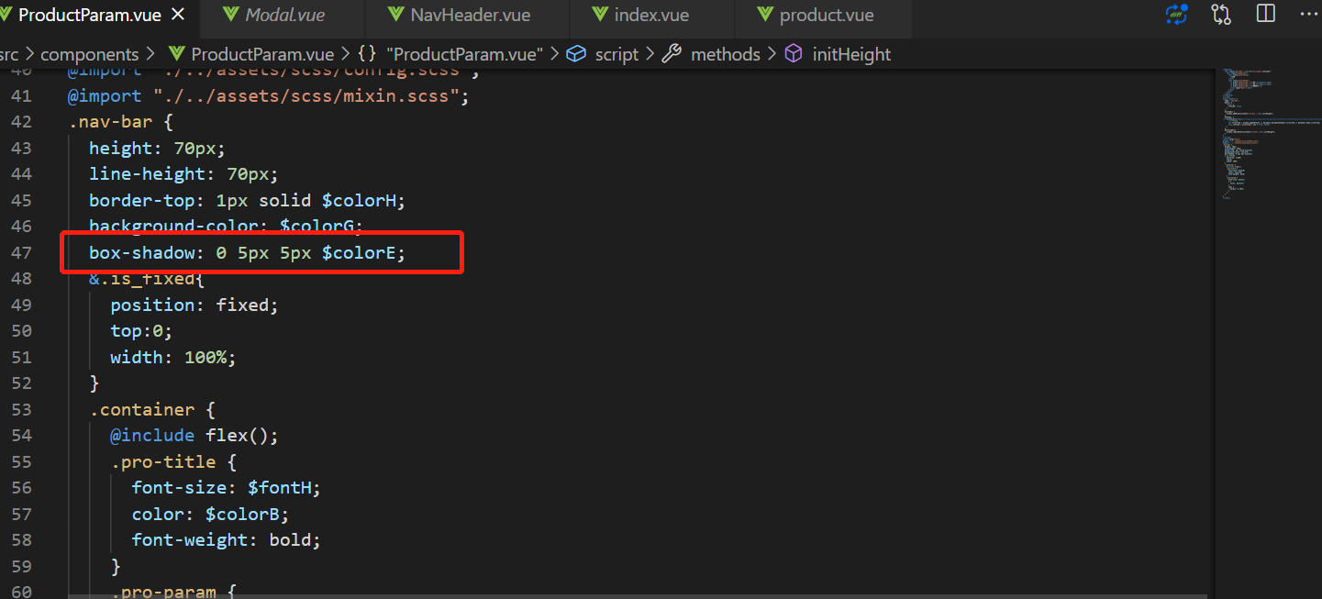Viewport: 1322px width, 599px height.
Task: Click the .pro-param selector line
Action: 173,591
